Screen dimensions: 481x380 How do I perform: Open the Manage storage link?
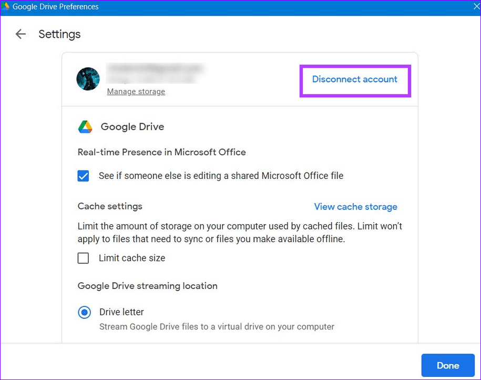coord(136,91)
